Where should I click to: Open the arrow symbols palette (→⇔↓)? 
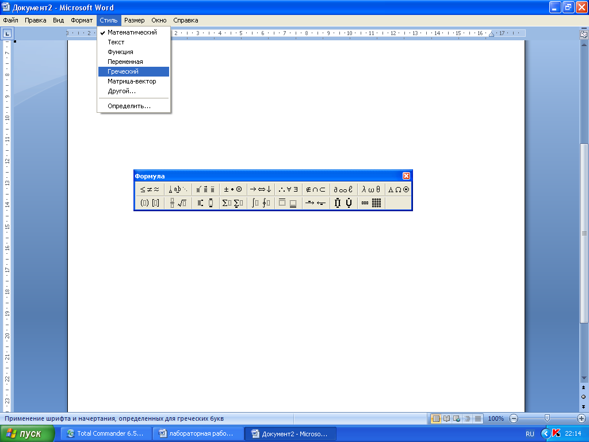(x=261, y=189)
